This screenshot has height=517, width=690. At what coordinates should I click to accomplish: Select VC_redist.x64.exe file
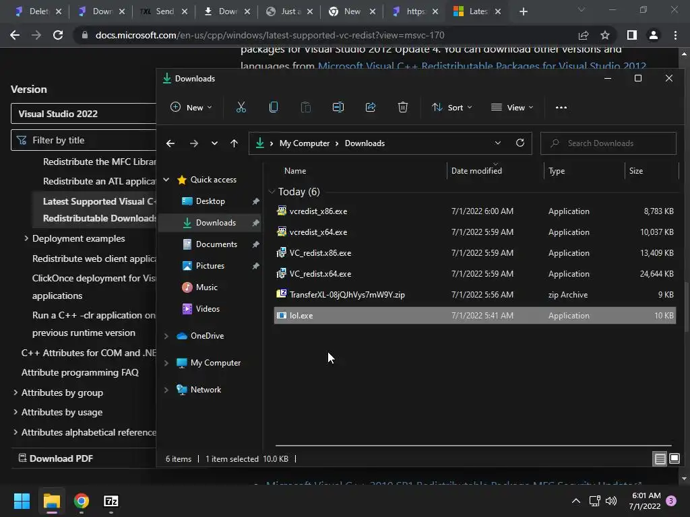(x=474, y=273)
